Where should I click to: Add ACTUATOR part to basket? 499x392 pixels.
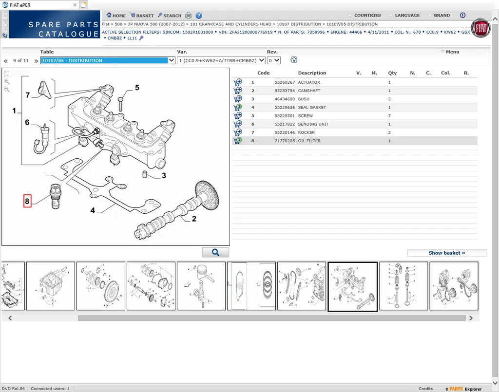point(238,82)
